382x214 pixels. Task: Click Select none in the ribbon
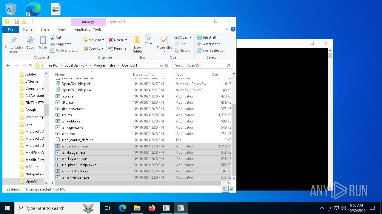[x=208, y=44]
